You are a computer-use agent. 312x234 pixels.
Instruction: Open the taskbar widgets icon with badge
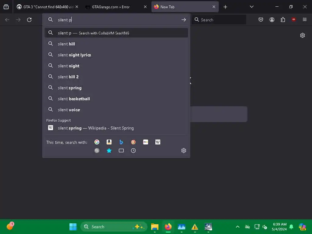pyautogui.click(x=10, y=226)
